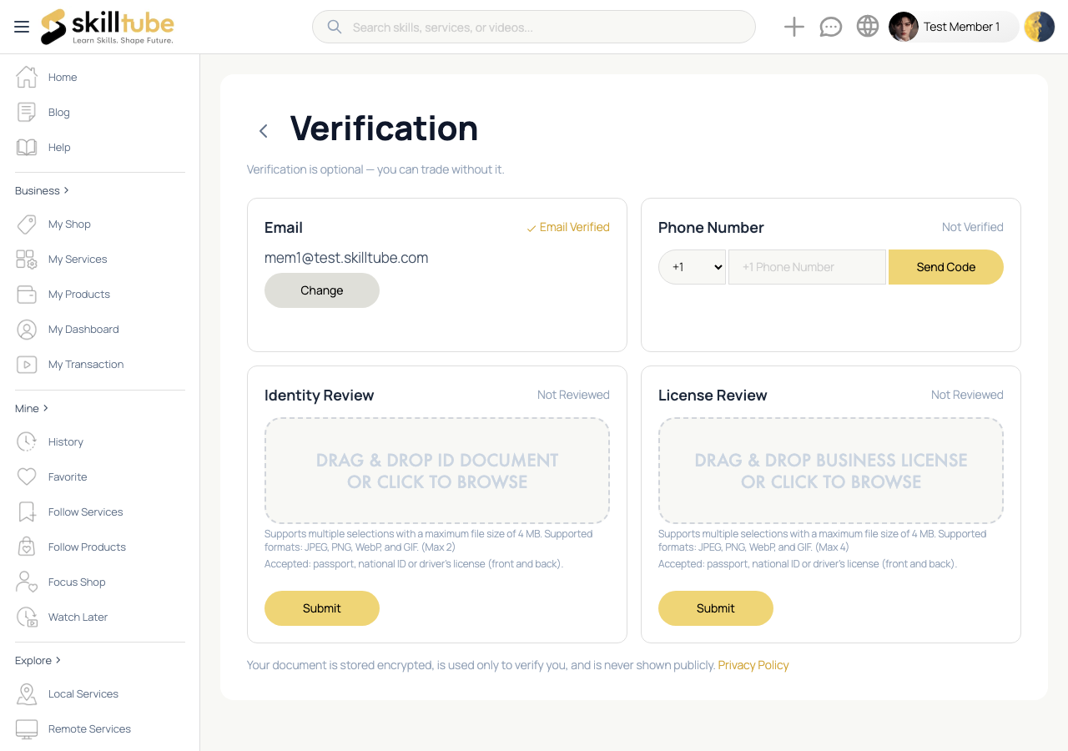Click the Remote Services monitor icon
Viewport: 1068px width, 751px height.
(x=27, y=728)
